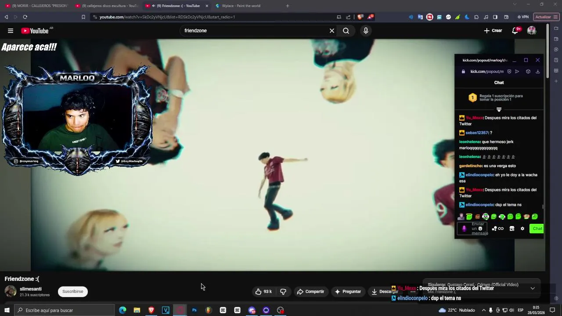Go to the YouTube home logo
This screenshot has width=562, height=316.
pos(35,31)
